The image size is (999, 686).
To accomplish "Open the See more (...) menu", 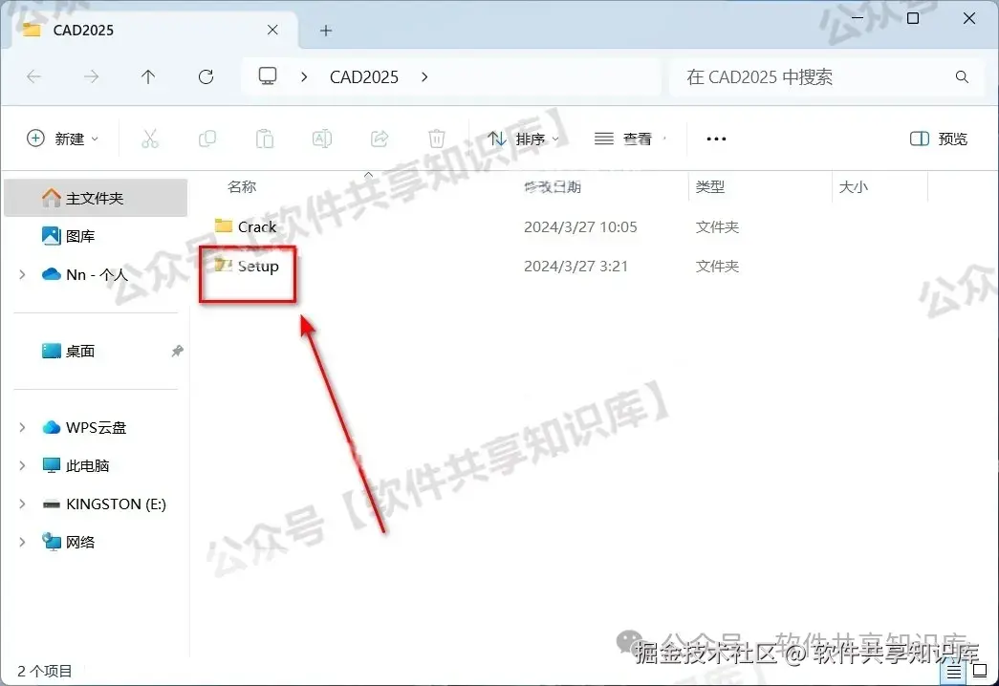I will (715, 139).
